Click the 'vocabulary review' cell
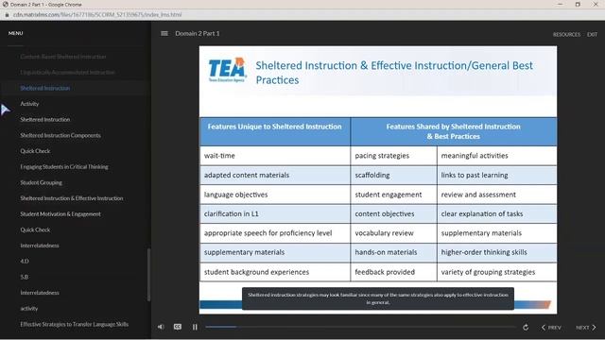This screenshot has width=605, height=340. coord(393,233)
